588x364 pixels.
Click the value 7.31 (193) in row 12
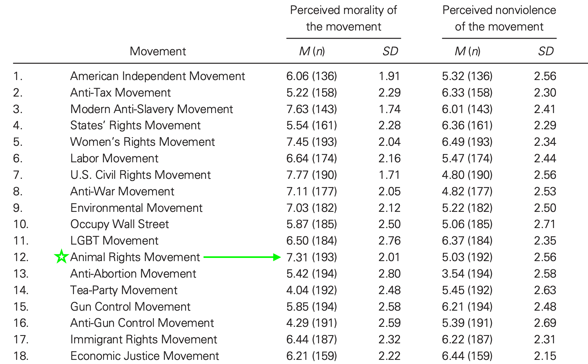(x=311, y=257)
